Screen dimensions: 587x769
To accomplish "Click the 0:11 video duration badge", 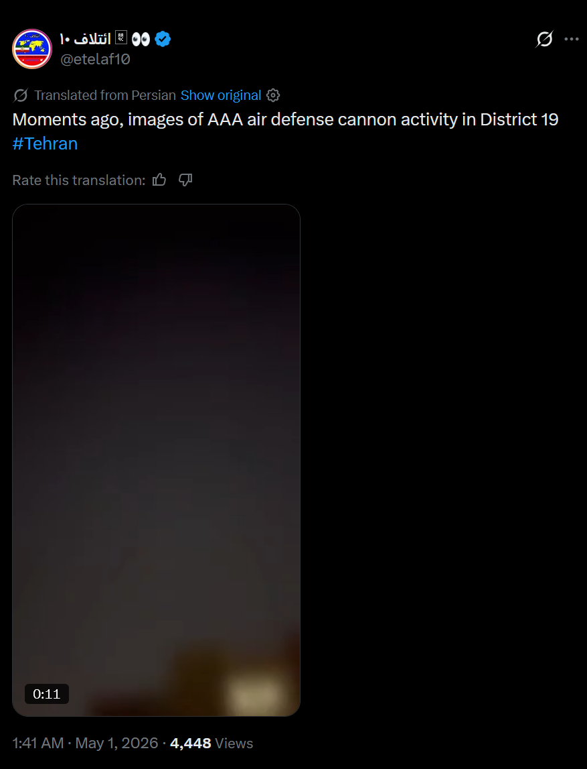I will tap(46, 694).
